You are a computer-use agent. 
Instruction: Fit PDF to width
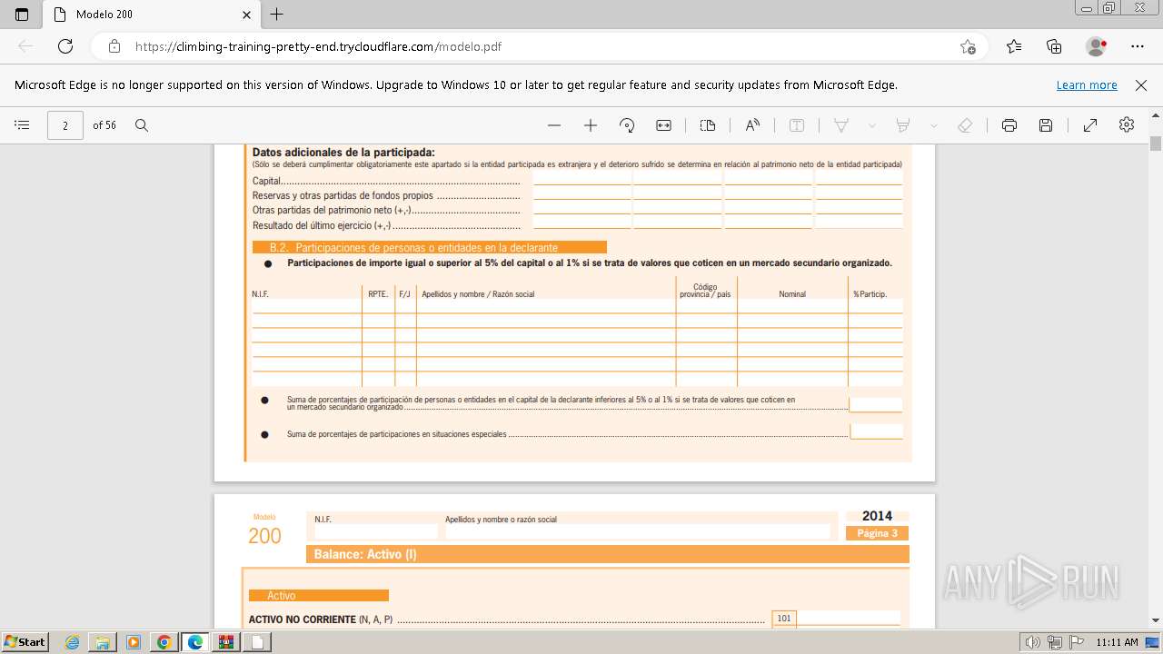pos(664,125)
